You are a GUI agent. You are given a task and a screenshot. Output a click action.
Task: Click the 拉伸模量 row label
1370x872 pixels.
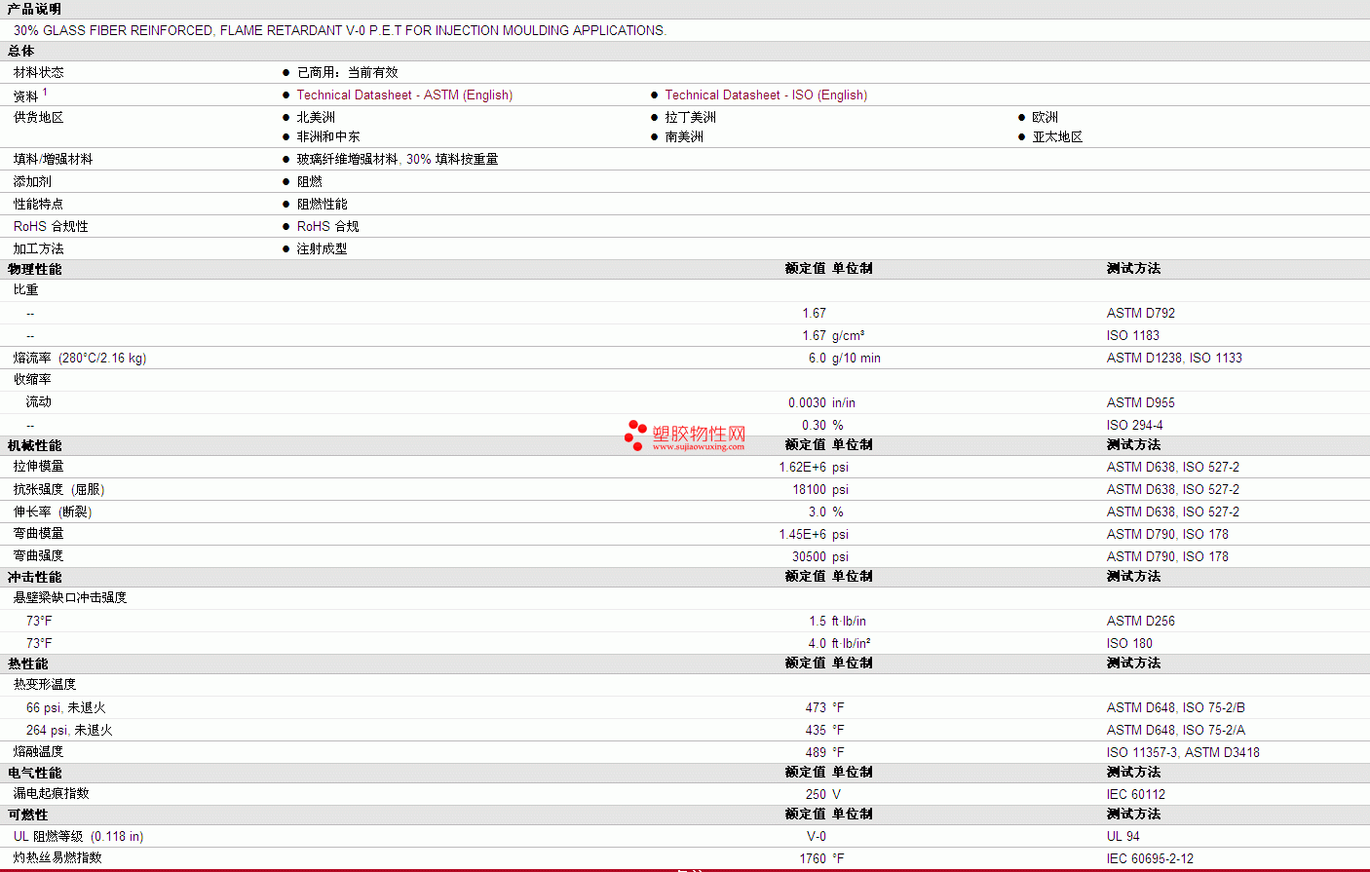coord(39,467)
